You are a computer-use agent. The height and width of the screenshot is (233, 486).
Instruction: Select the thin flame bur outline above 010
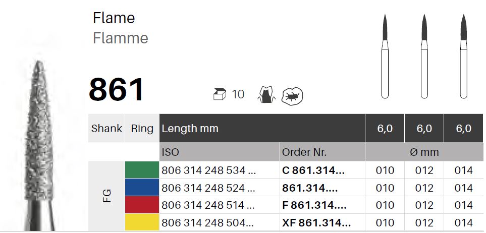pos(385,56)
